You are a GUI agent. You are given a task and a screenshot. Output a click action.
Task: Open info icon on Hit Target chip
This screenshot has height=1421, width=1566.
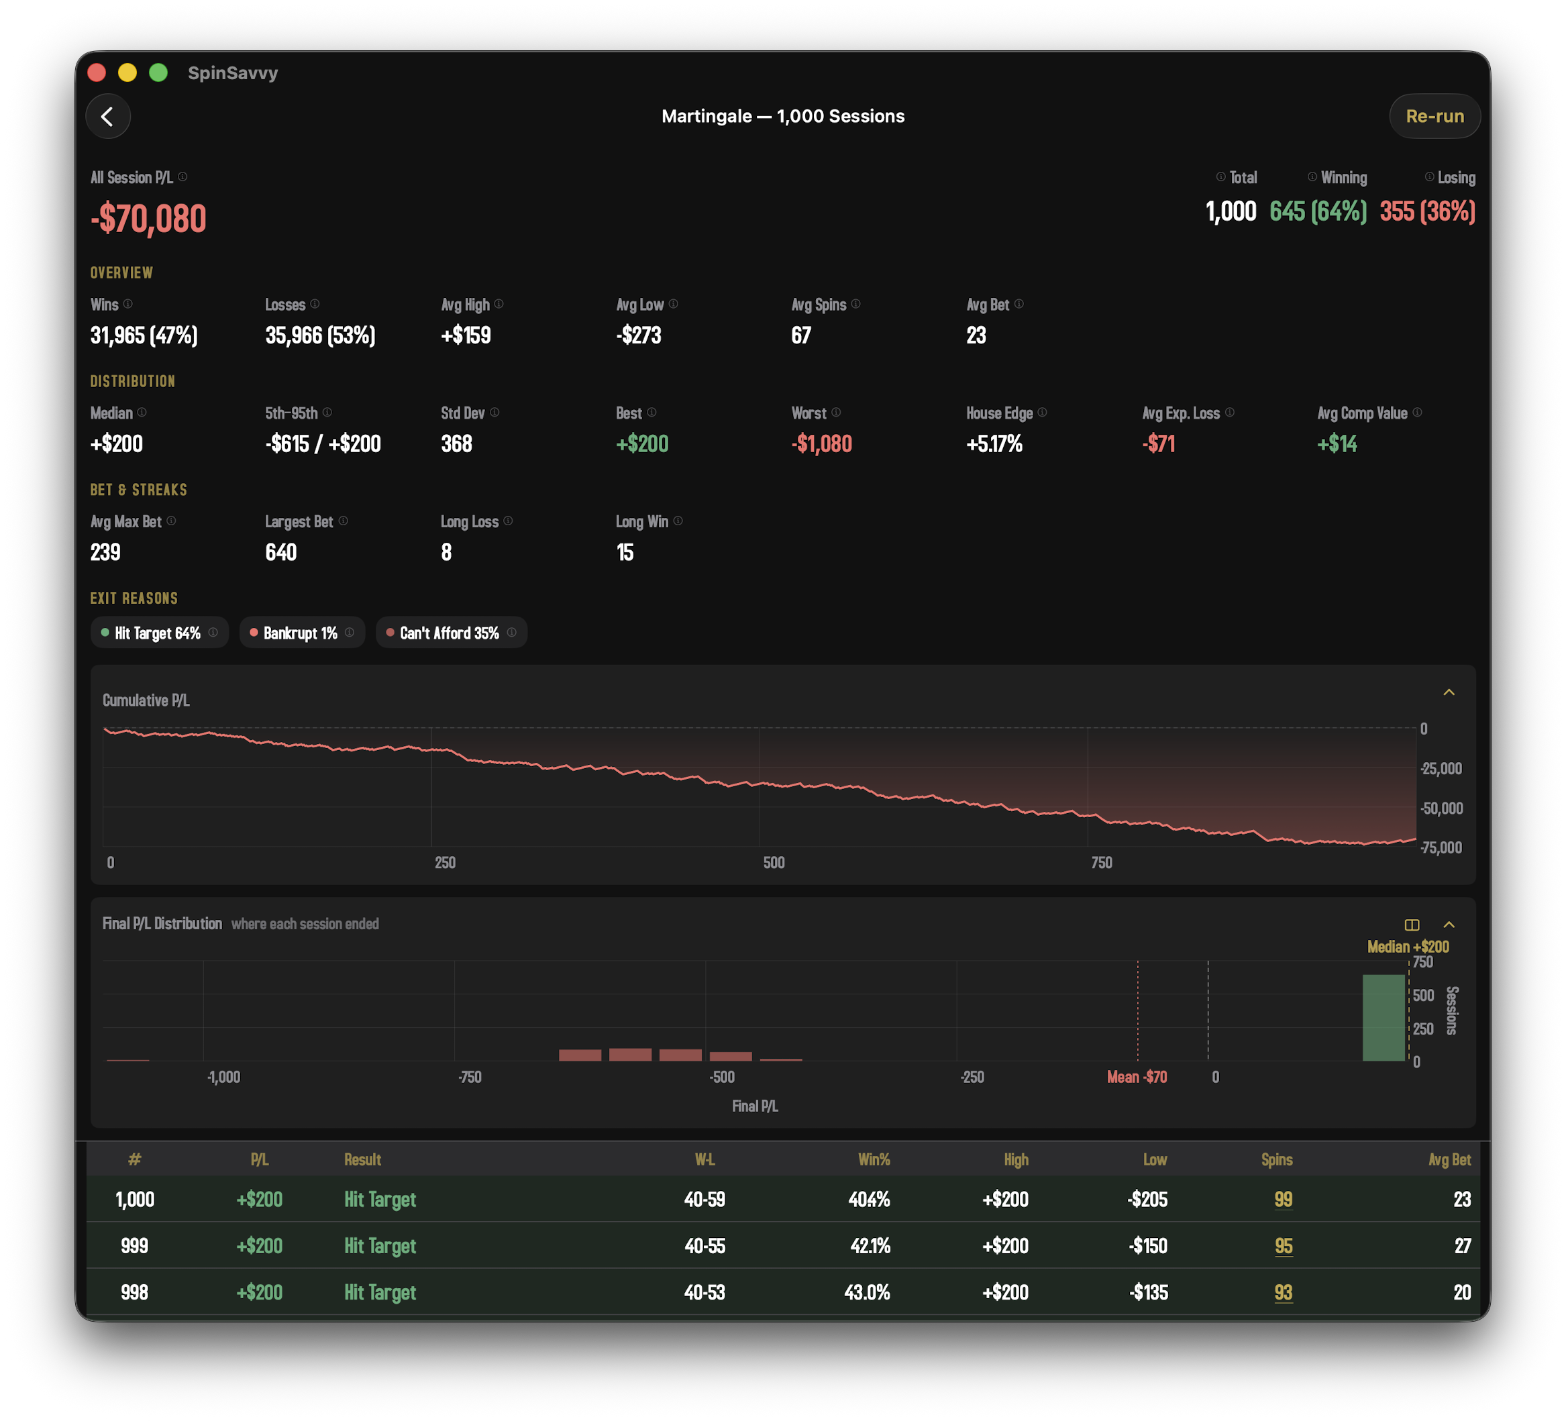click(x=213, y=633)
